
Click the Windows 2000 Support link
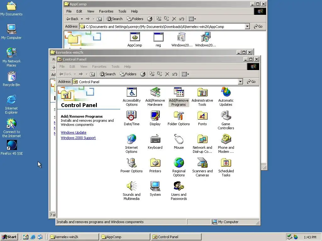pyautogui.click(x=78, y=138)
